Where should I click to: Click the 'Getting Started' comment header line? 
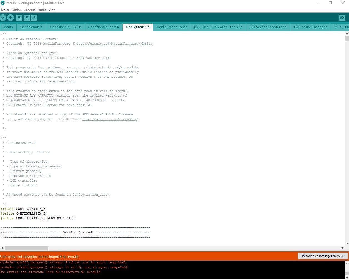(75, 232)
